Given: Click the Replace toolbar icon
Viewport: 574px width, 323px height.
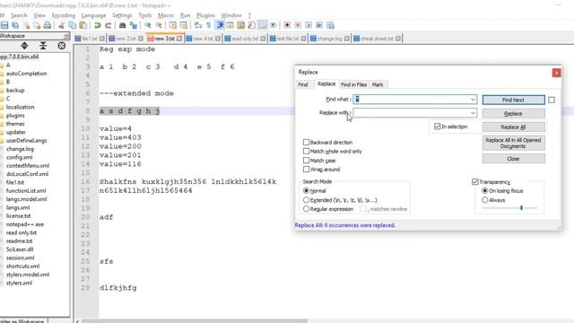Looking at the screenshot, I should [134, 25].
